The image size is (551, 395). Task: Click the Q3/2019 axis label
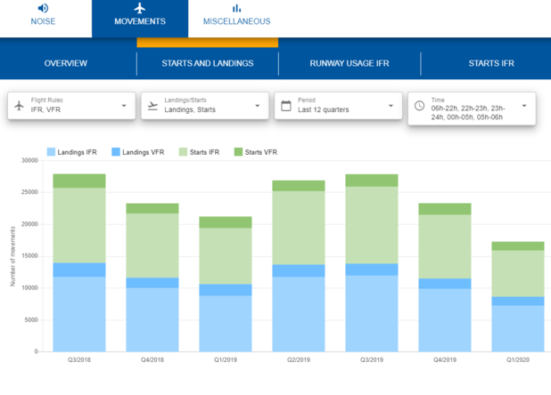point(372,360)
